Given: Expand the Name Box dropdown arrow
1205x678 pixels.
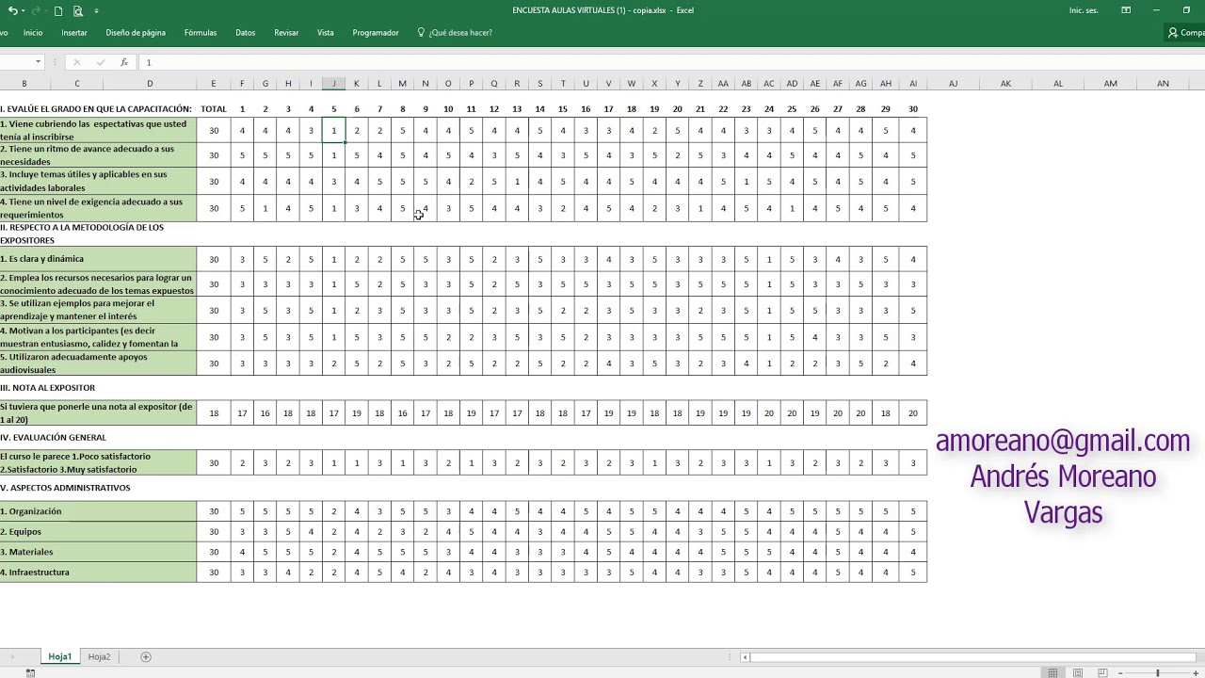Looking at the screenshot, I should 39,62.
